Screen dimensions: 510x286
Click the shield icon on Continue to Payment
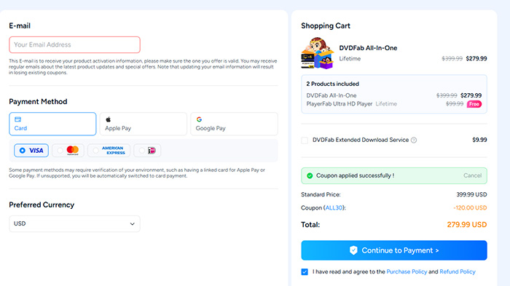(x=353, y=250)
